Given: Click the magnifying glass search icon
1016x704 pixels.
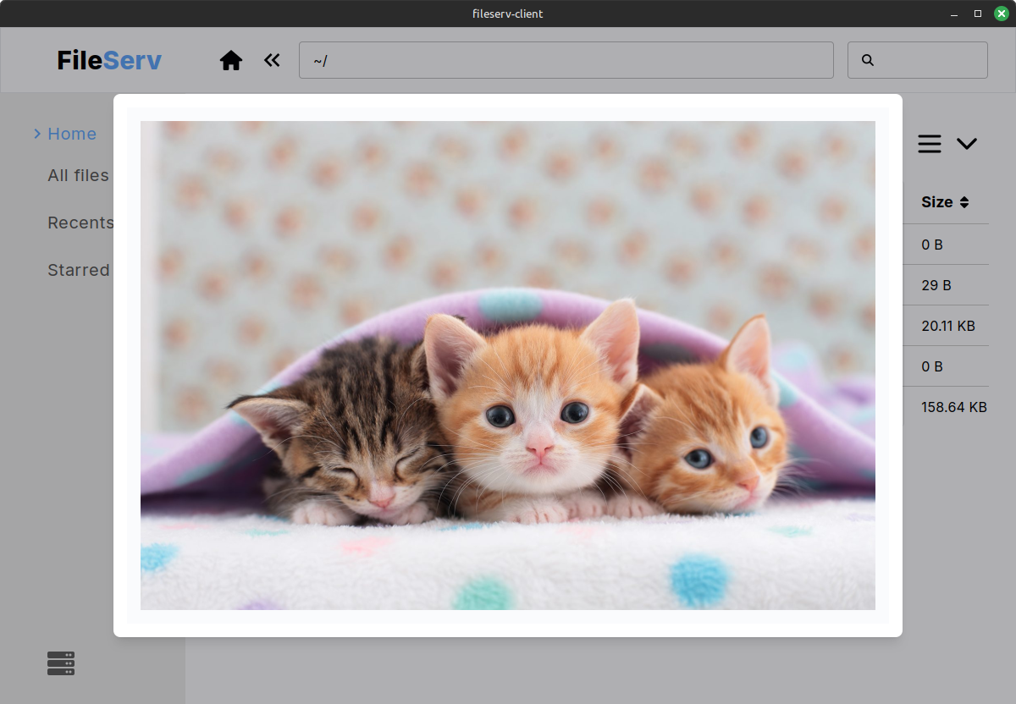Looking at the screenshot, I should point(867,60).
